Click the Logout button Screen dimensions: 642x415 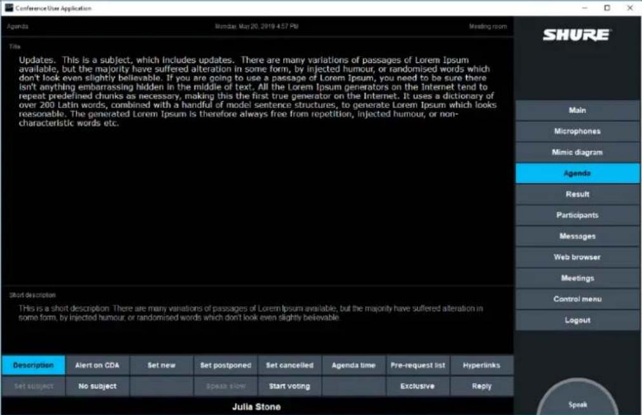pyautogui.click(x=577, y=320)
